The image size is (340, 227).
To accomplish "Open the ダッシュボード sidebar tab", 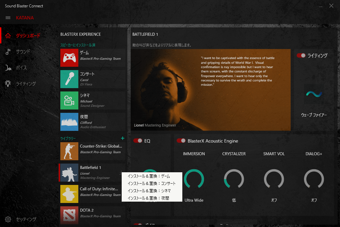I will [x=28, y=36].
